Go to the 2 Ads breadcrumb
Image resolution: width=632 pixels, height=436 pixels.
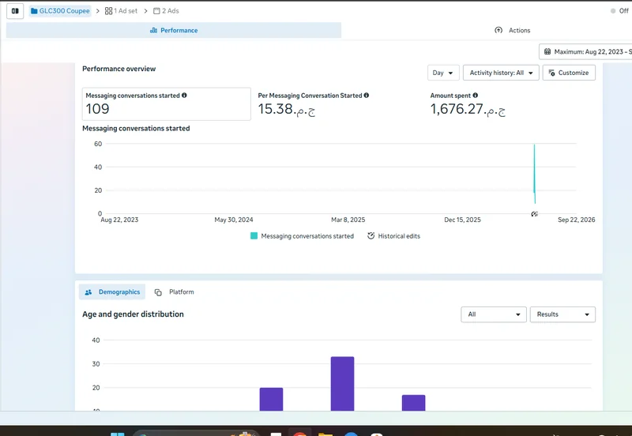[166, 11]
